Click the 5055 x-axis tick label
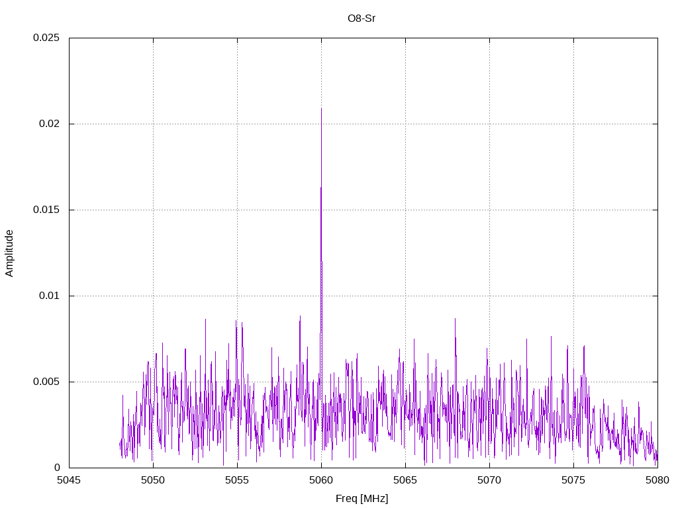The width and height of the screenshot is (678, 508). click(x=237, y=480)
